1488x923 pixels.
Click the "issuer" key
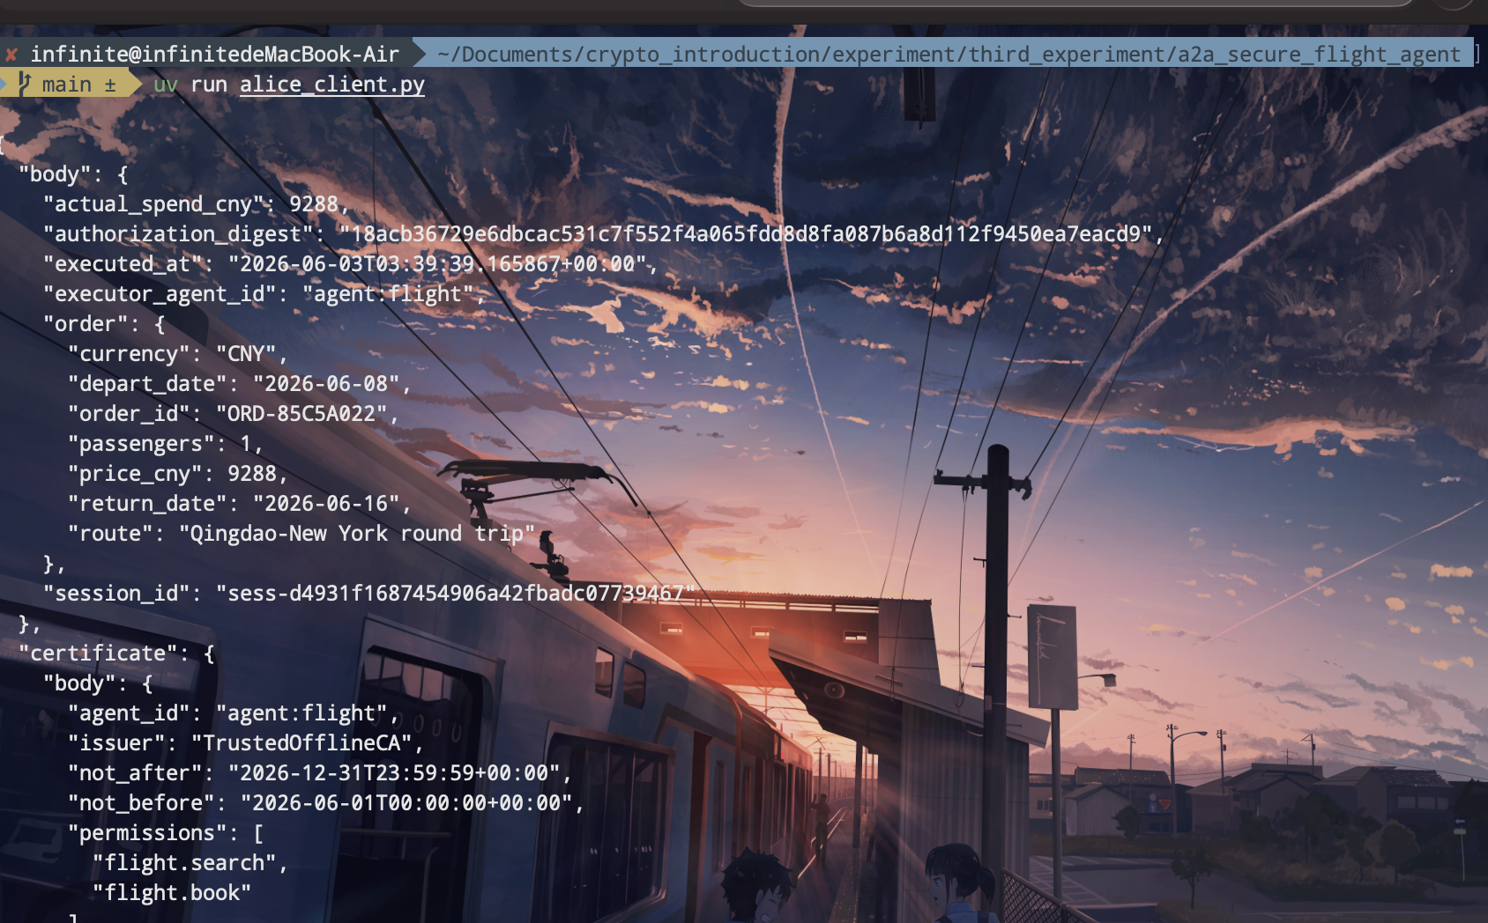116,743
